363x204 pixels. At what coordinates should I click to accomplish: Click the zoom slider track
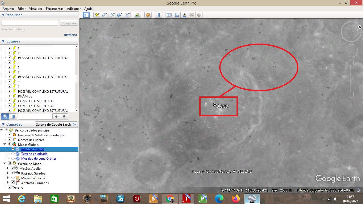pos(351,79)
